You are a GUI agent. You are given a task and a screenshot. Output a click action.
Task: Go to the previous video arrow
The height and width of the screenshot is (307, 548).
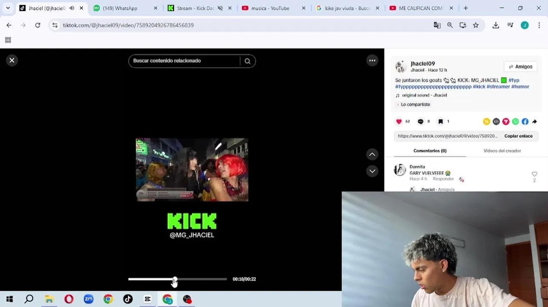coord(372,154)
